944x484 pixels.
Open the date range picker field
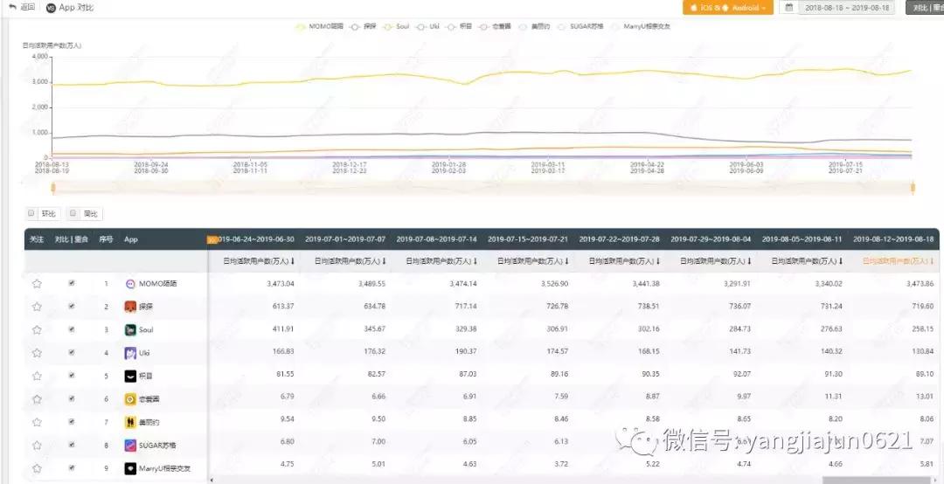(846, 8)
